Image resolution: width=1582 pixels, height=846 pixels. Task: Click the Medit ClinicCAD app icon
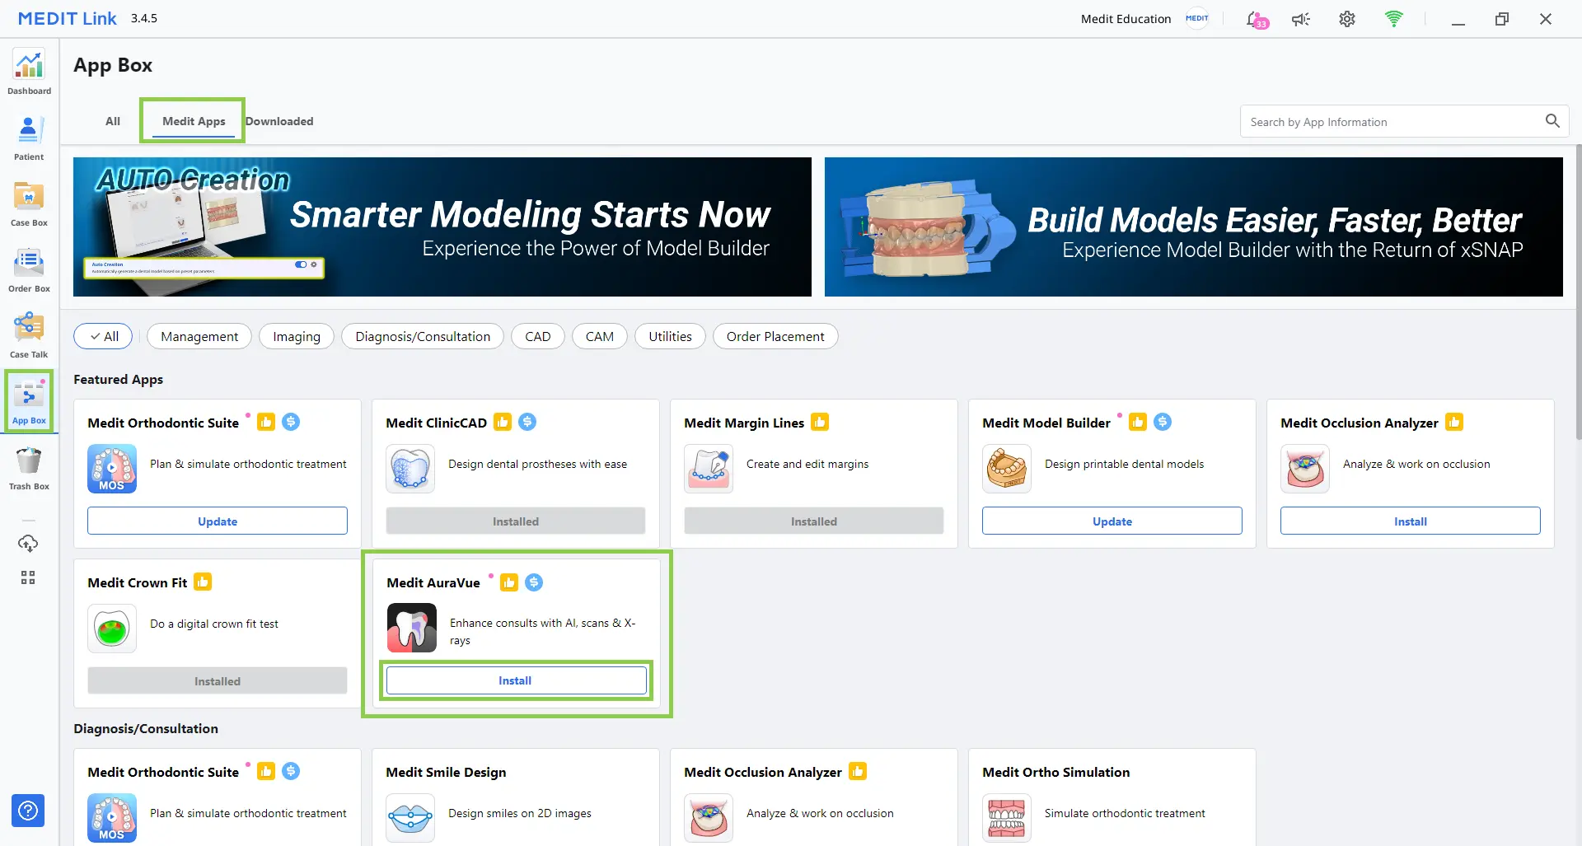(x=410, y=469)
